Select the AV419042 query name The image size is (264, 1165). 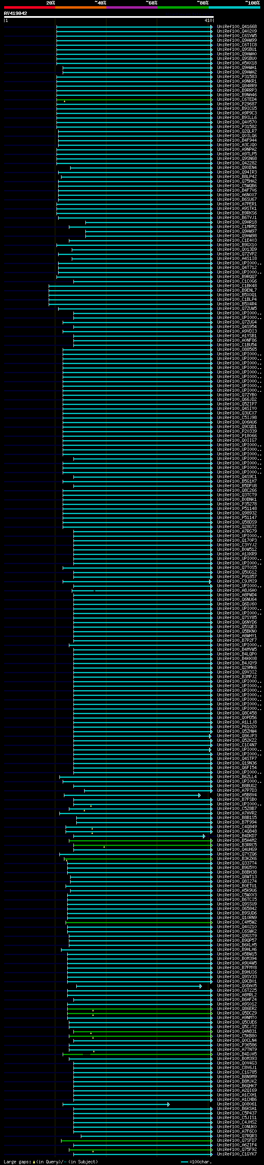(x=15, y=13)
